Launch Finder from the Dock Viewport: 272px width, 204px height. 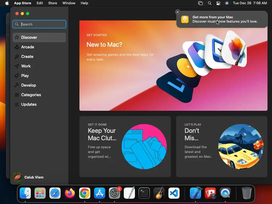(x=25, y=193)
